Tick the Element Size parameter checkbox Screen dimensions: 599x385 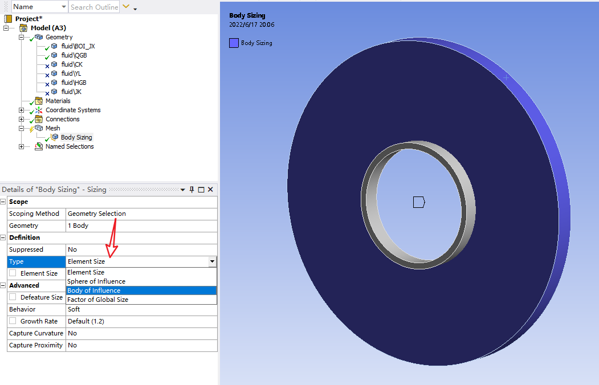click(x=13, y=273)
